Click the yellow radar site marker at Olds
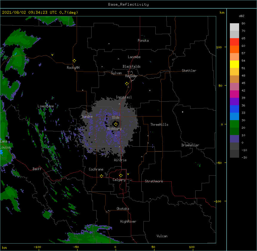 (x=116, y=124)
